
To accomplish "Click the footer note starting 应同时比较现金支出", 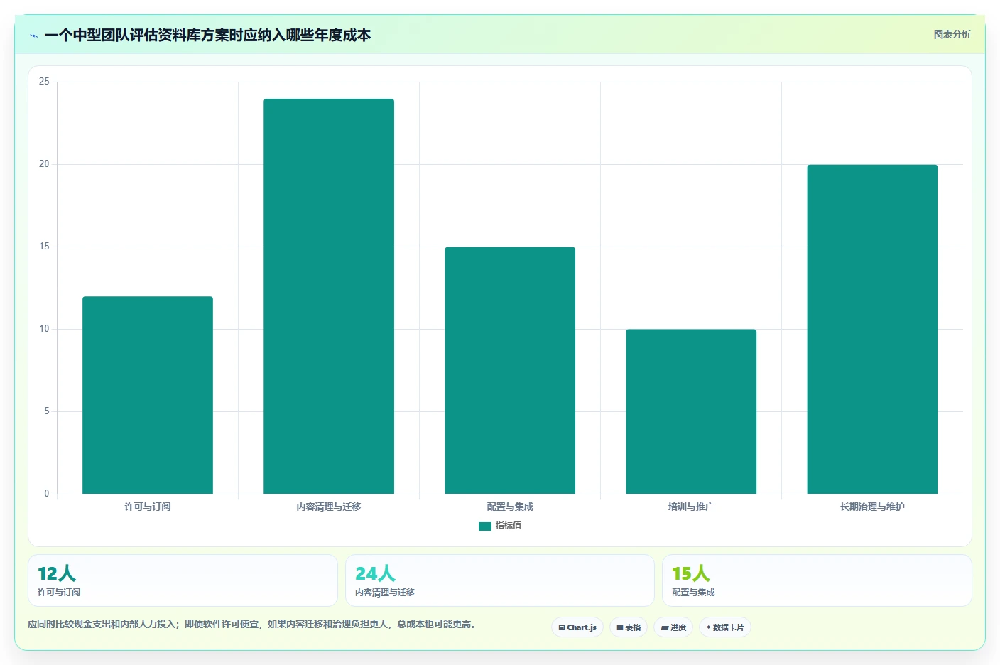I will [251, 624].
